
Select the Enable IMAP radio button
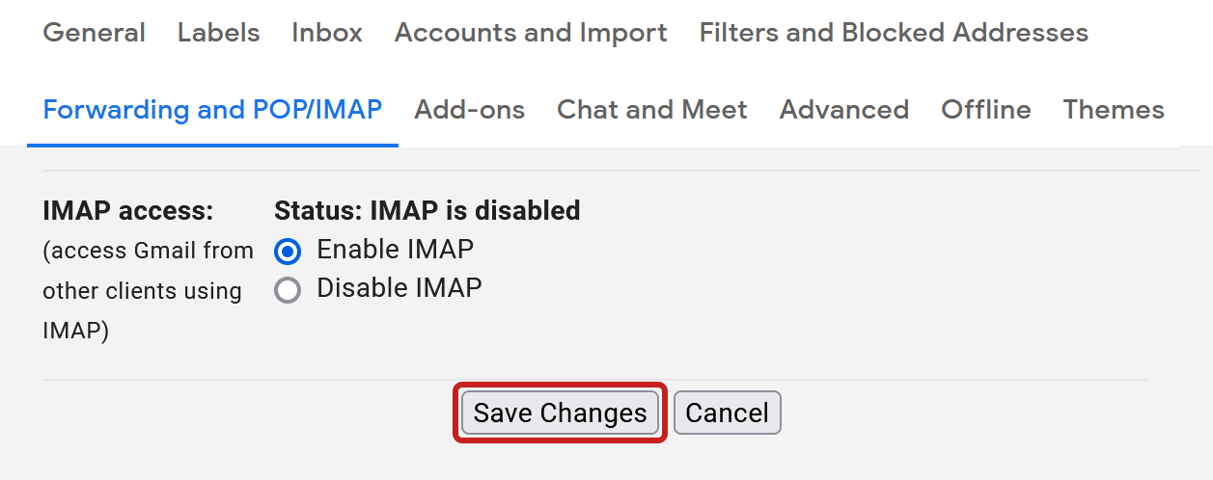pos(288,252)
